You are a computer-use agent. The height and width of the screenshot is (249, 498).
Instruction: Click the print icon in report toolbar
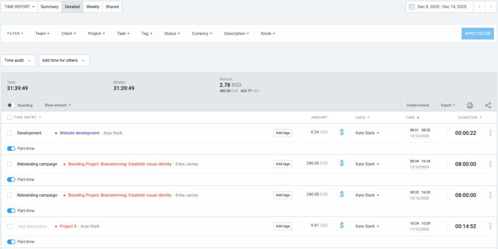pos(470,105)
